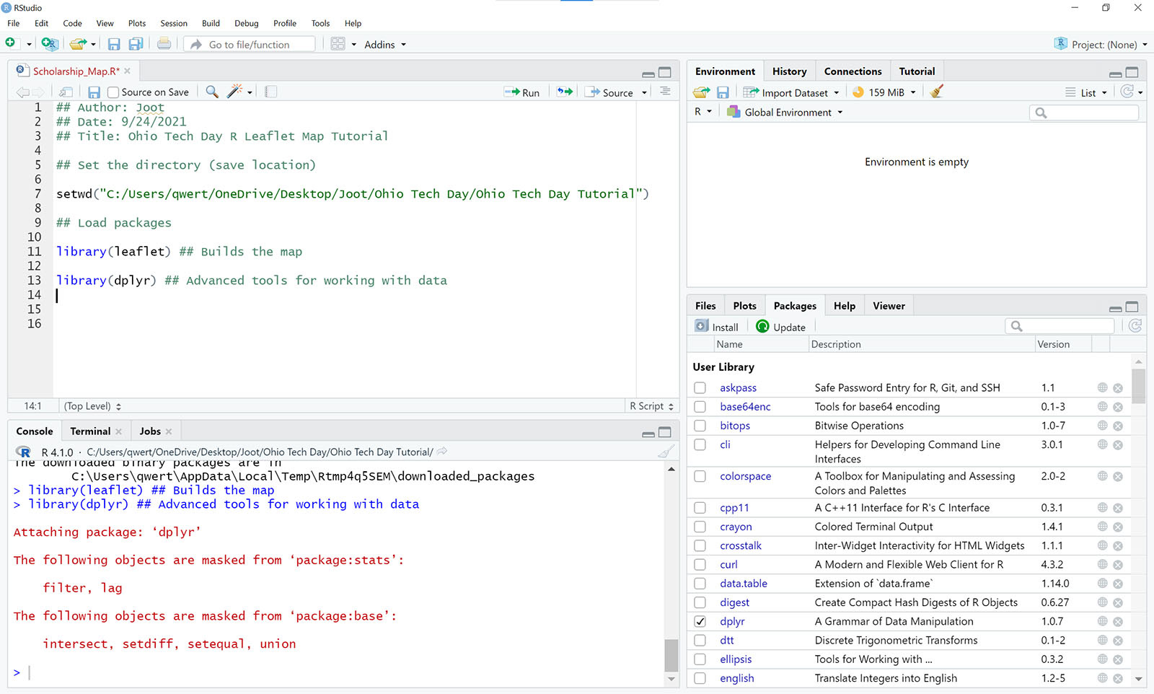
Task: Click the Save all documents icon
Action: click(x=136, y=44)
